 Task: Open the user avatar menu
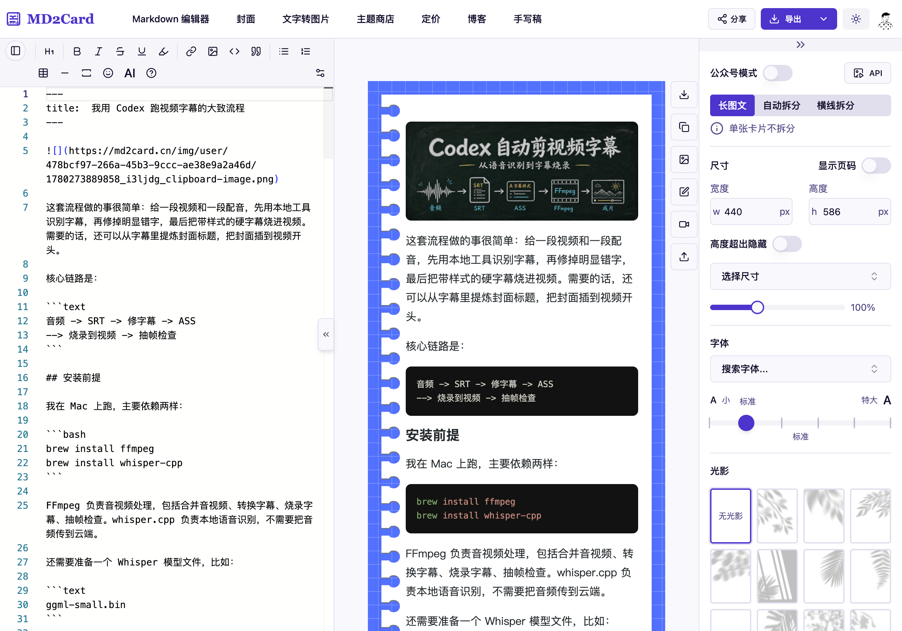click(885, 20)
